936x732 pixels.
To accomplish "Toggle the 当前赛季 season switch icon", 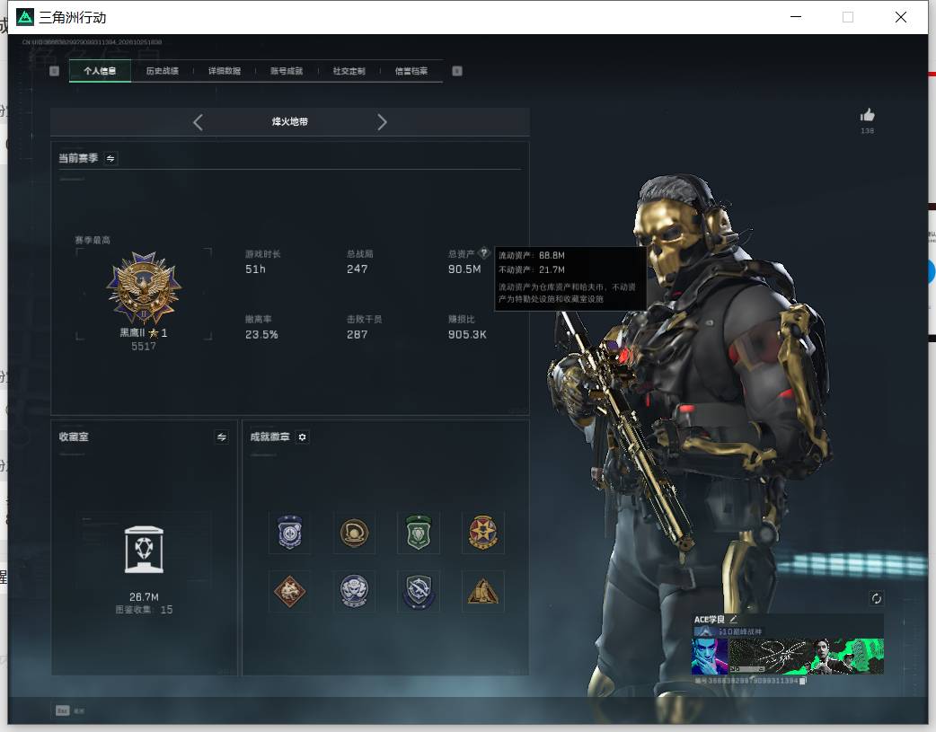I will point(110,158).
